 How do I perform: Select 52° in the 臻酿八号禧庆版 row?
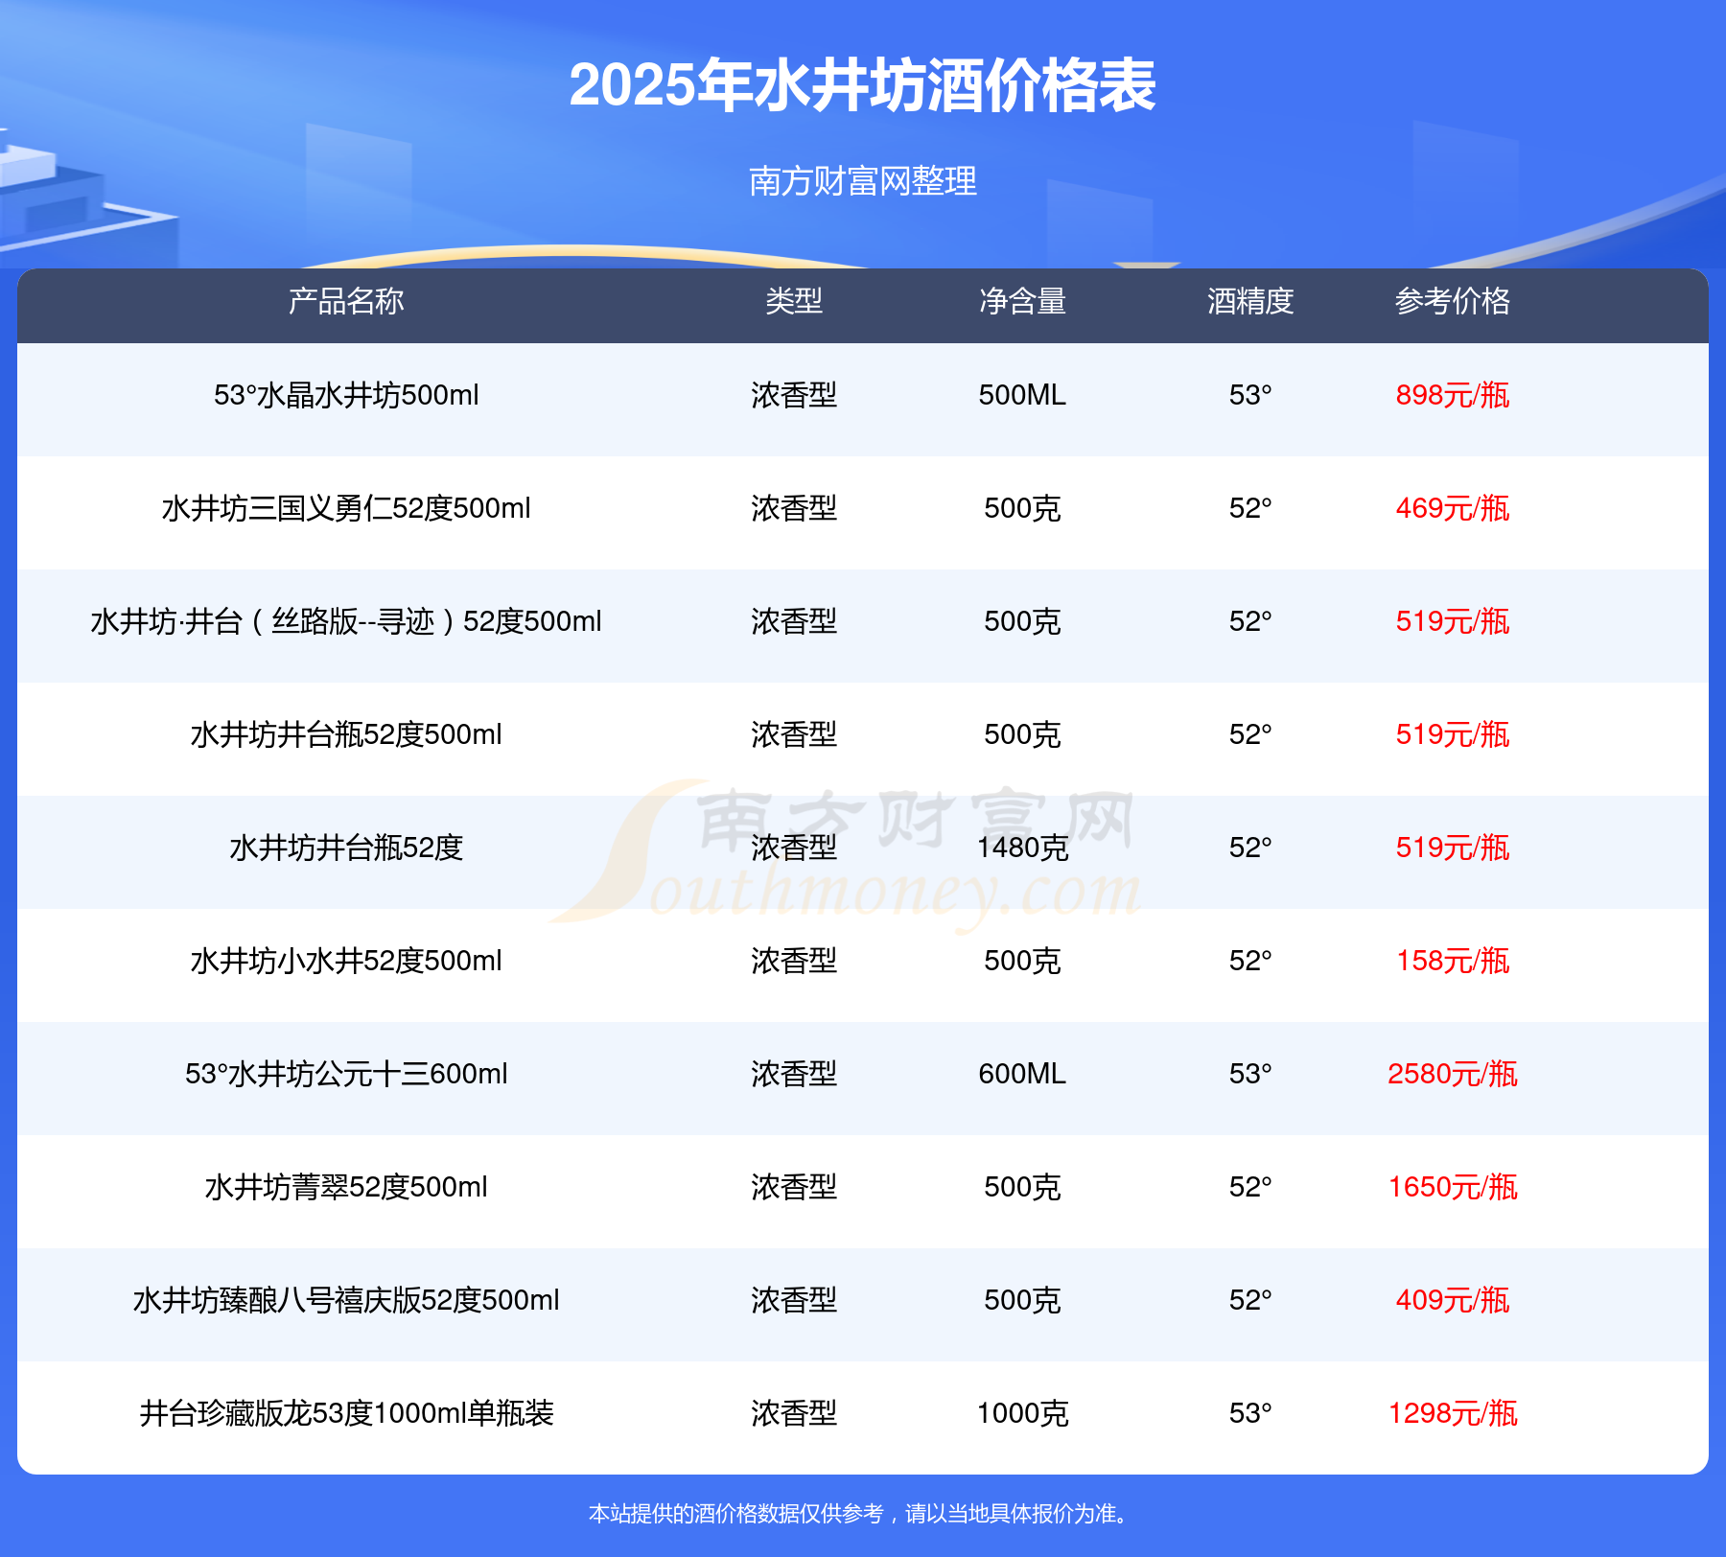pos(1250,1300)
